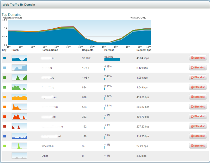Screen dimensions: 210x163
Task: Blacklist the forum34.ru domain
Action: [x=198, y=87]
